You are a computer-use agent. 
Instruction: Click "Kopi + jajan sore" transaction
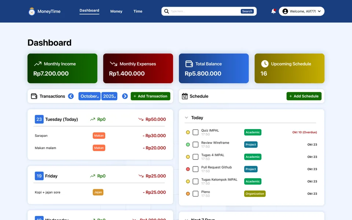[x=48, y=192]
